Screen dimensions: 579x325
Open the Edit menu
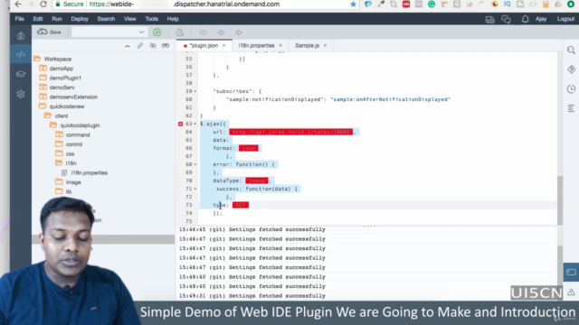(x=38, y=19)
